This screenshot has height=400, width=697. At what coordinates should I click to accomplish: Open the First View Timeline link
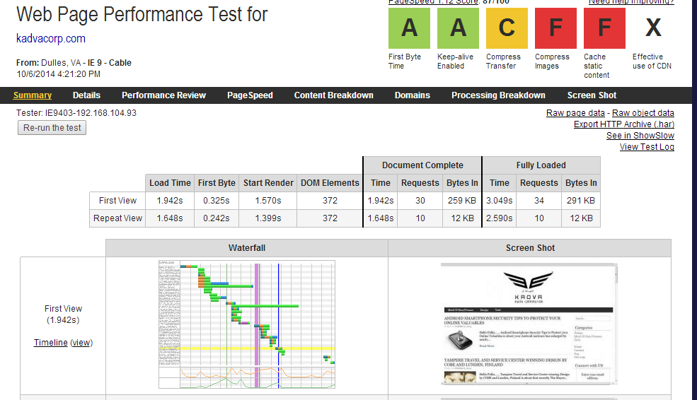click(x=51, y=342)
